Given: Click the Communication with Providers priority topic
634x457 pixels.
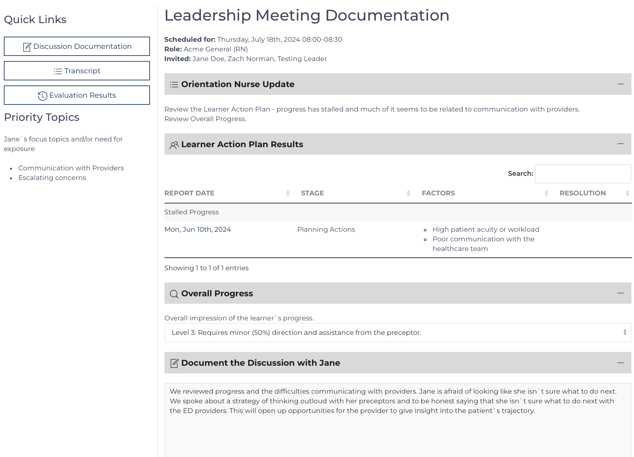Looking at the screenshot, I should (x=71, y=168).
